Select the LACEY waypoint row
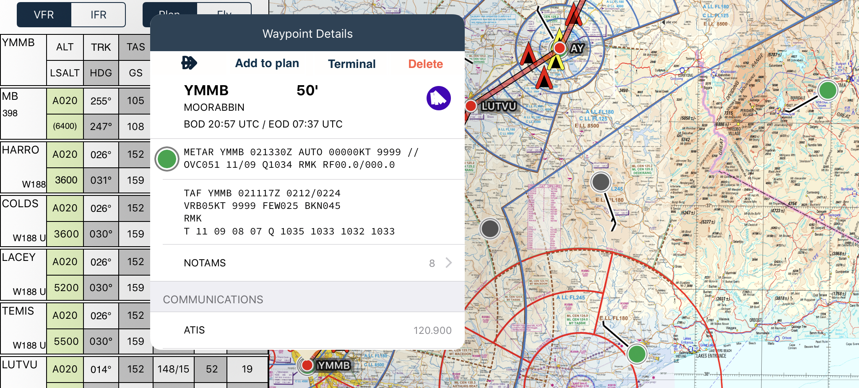The height and width of the screenshot is (388, 859). tap(23, 275)
